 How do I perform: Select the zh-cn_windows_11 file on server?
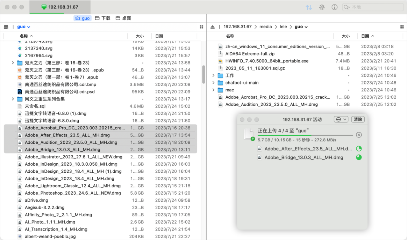coord(307,47)
